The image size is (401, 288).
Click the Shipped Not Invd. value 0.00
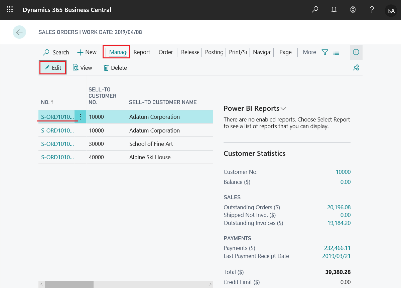click(346, 215)
